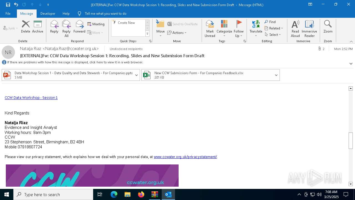Viewport: 355px width, 200px height.
Task: Click the CCW banner image
Action: (92, 176)
